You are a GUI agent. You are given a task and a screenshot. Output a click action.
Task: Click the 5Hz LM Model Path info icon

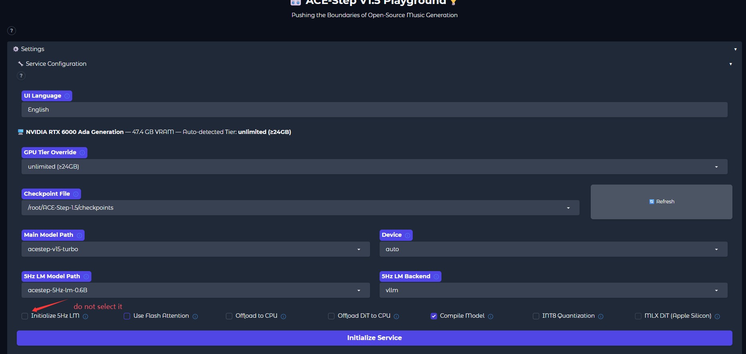[x=86, y=277]
